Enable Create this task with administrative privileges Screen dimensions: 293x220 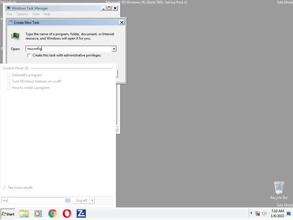tap(29, 55)
